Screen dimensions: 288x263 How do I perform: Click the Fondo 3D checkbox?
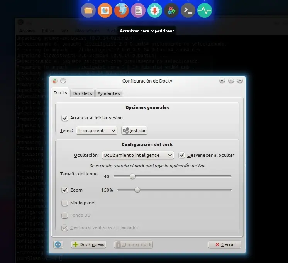[x=64, y=215]
